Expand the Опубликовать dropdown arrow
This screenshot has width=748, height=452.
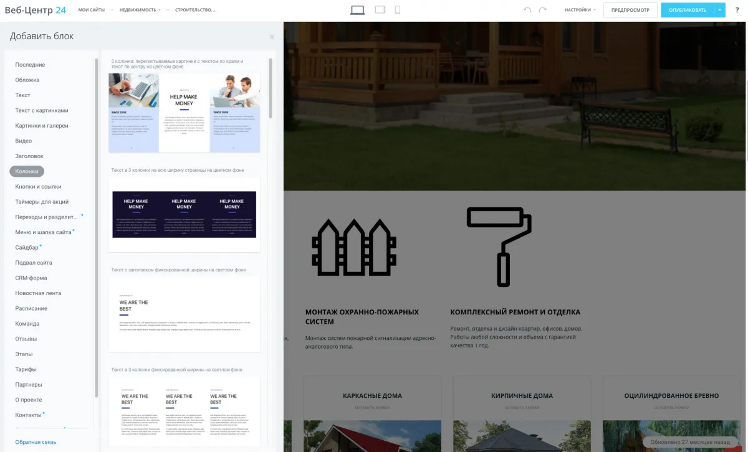720,10
